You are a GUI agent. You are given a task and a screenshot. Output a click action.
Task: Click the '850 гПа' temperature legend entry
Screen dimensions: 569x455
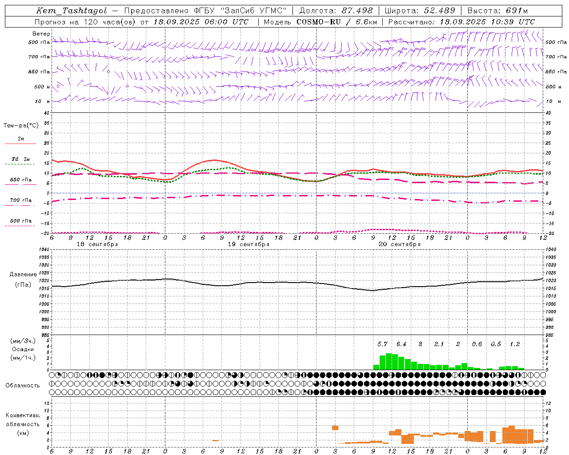21,180
